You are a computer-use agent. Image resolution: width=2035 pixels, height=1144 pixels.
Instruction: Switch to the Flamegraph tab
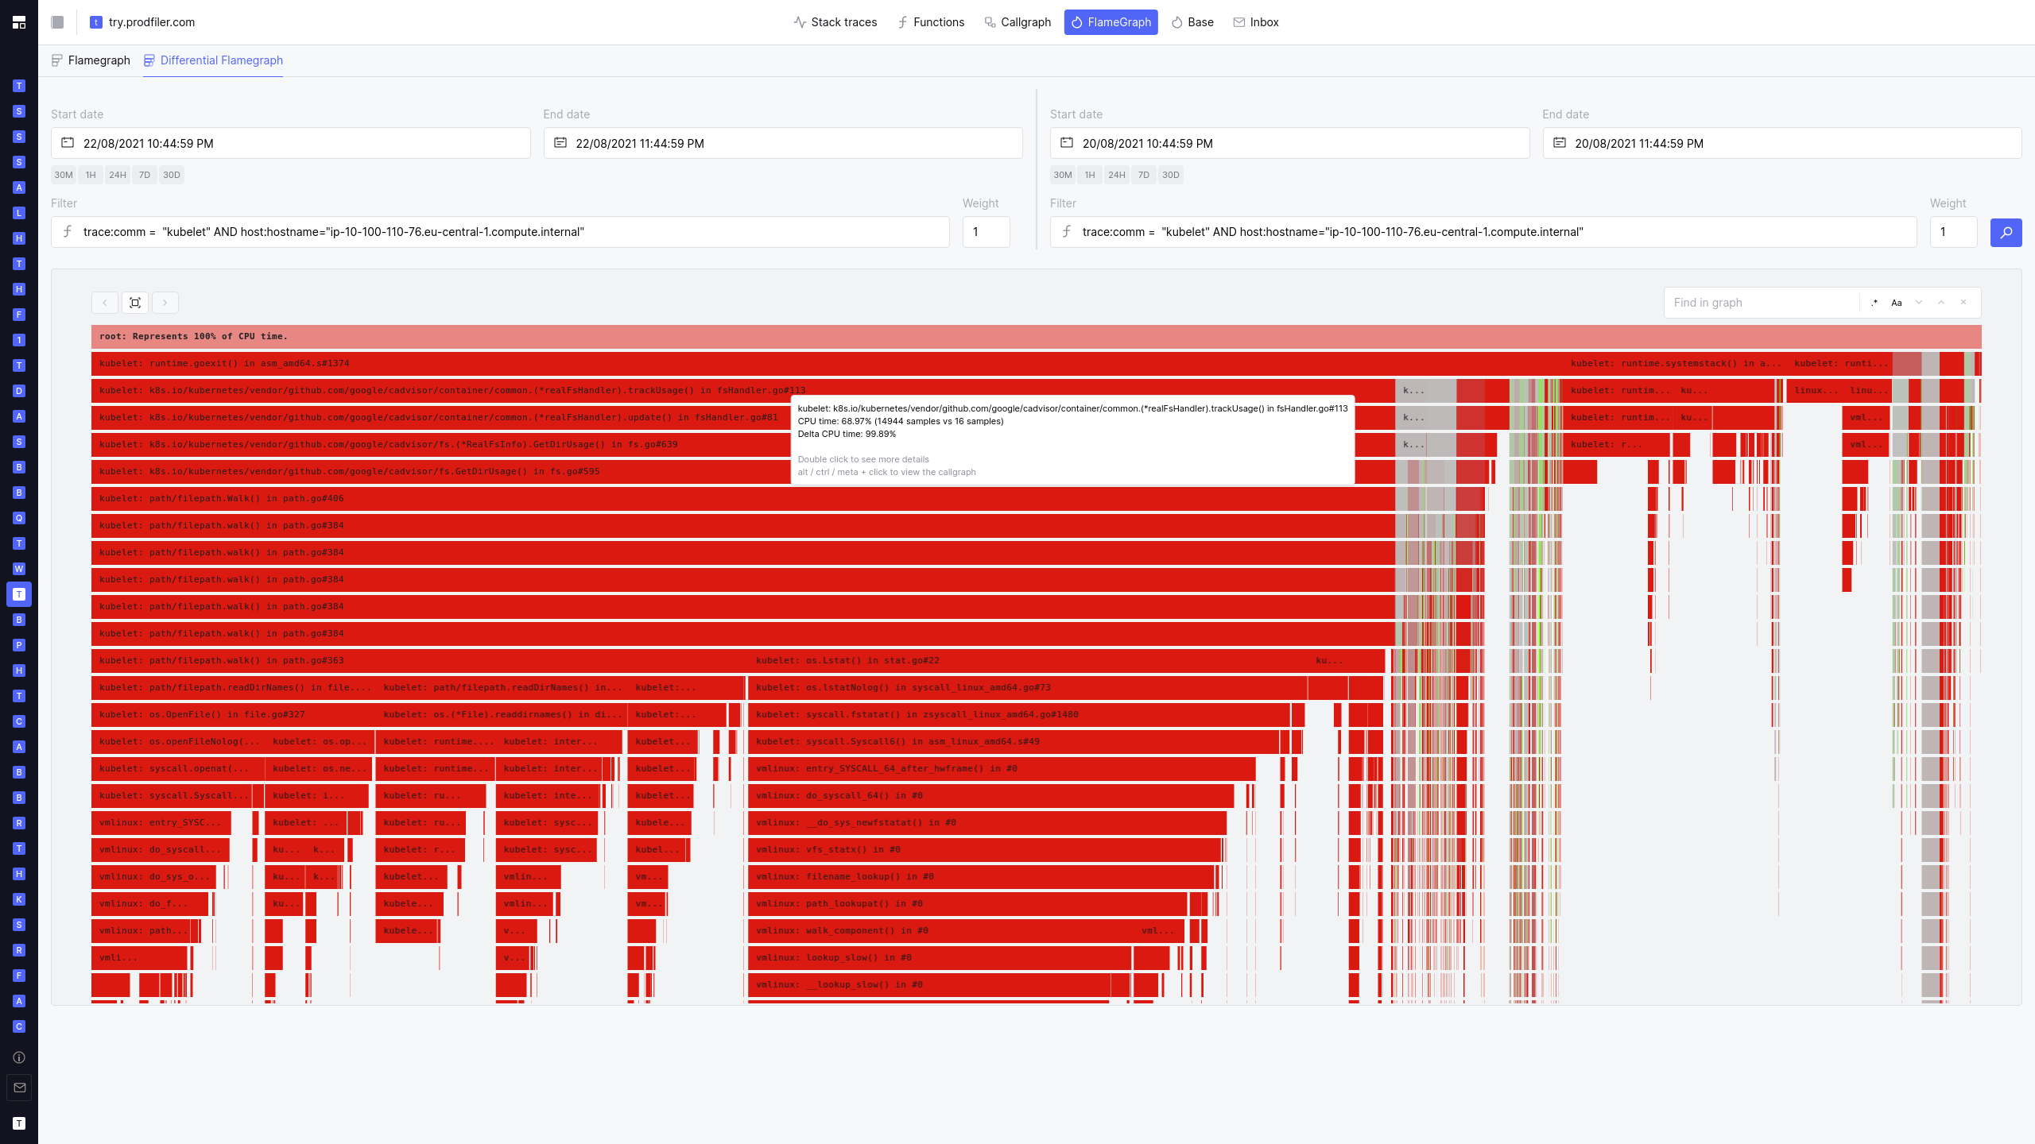click(91, 60)
